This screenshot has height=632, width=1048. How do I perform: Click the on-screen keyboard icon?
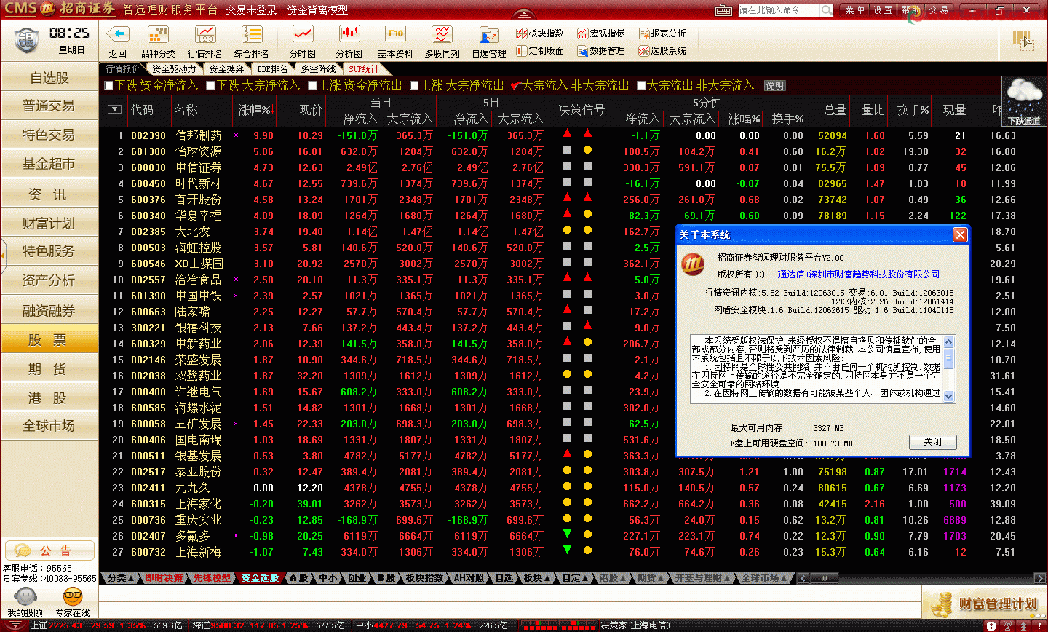tap(723, 10)
